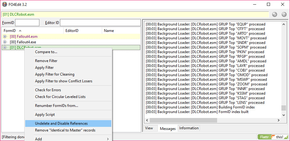
Task: Open the Add submenu
Action: [x=68, y=139]
